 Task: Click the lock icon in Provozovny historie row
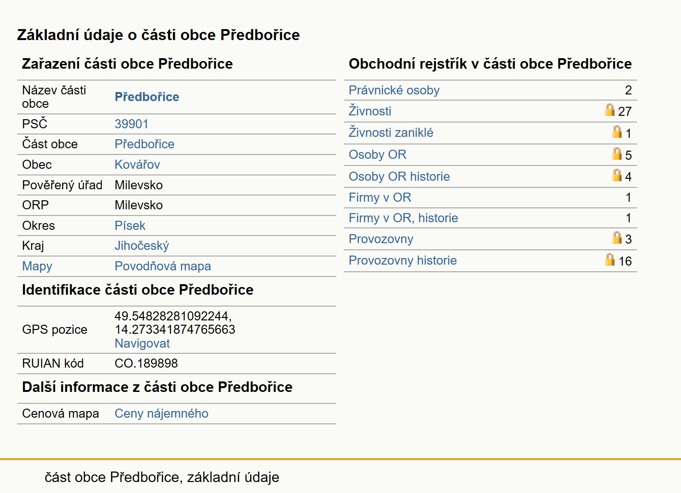pyautogui.click(x=610, y=259)
